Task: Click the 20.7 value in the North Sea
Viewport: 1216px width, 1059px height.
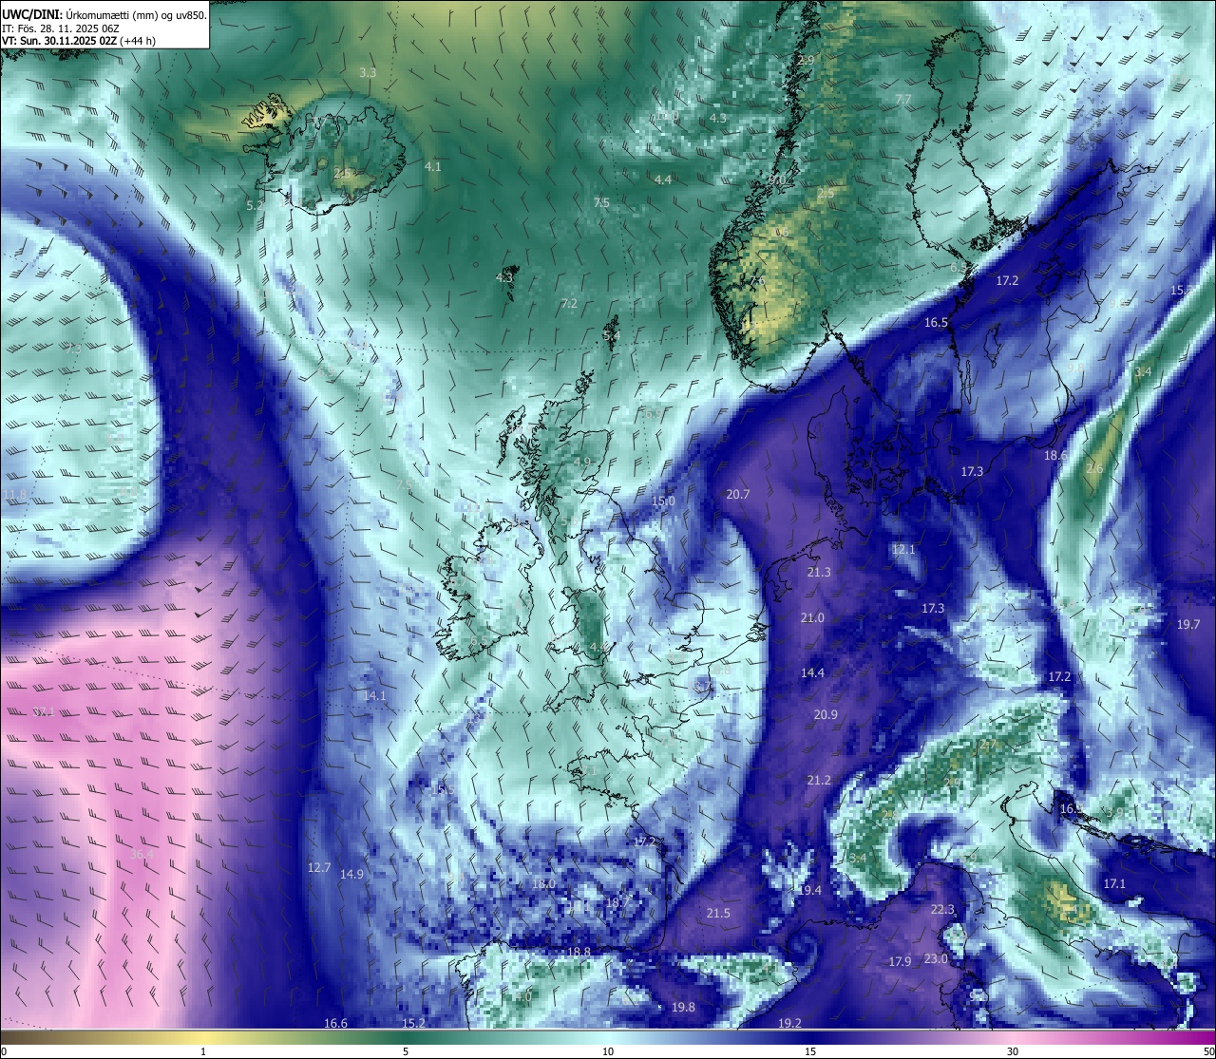Action: tap(737, 495)
